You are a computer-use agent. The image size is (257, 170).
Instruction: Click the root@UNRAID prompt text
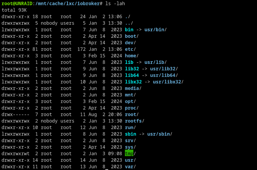coord(17,3)
